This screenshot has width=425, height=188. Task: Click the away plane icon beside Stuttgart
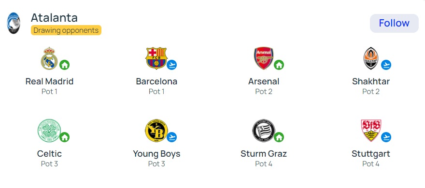pos(386,137)
